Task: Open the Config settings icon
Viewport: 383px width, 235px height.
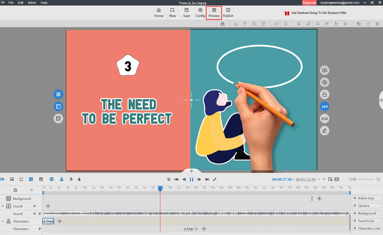Action: (x=200, y=13)
